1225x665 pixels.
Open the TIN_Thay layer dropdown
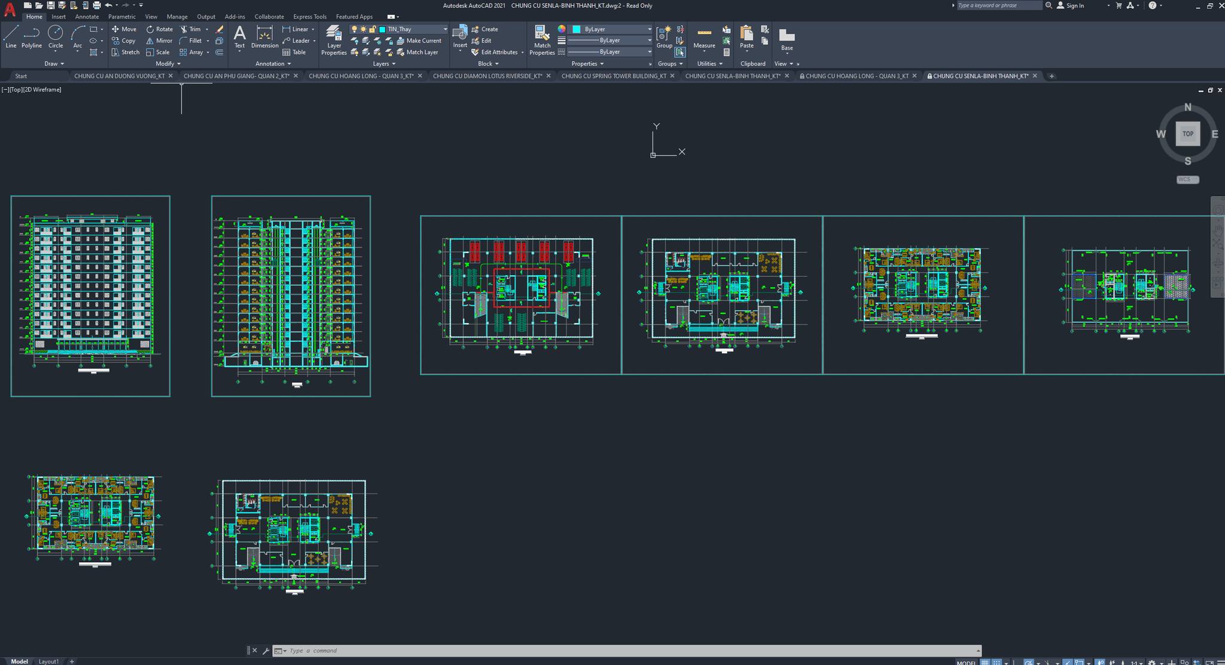445,29
